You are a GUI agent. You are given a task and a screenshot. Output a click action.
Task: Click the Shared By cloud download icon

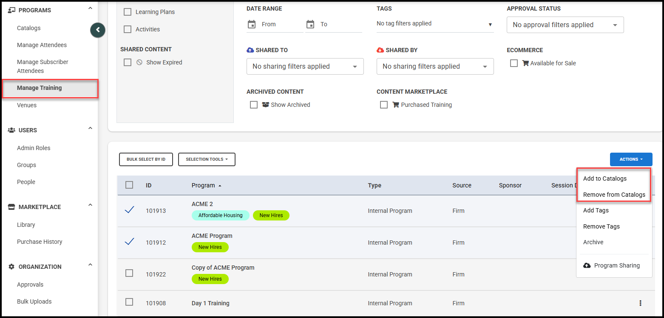point(380,50)
